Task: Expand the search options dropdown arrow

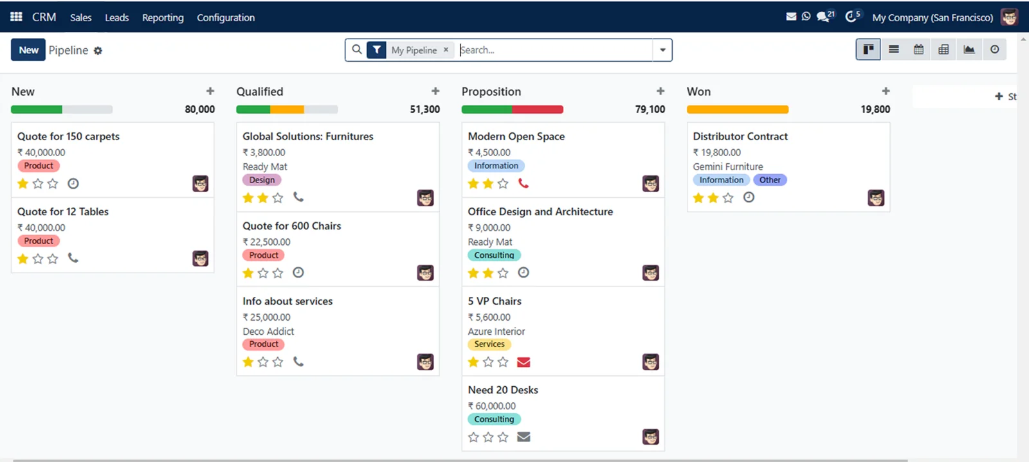Action: [x=662, y=50]
